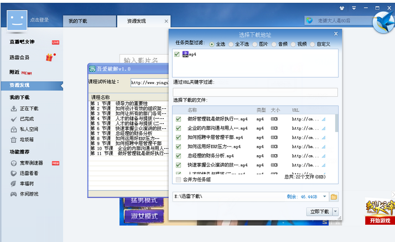
Task: Click URL arrow icon for 如何招聘中层管理干部 row
Action: (x=324, y=138)
